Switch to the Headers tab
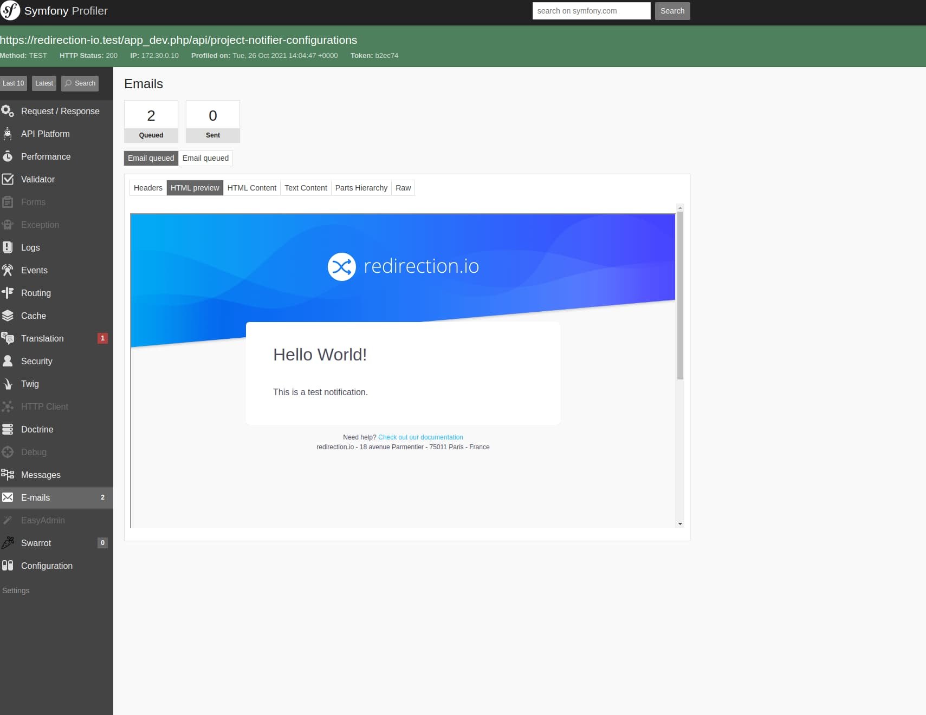Viewport: 926px width, 715px height. pos(147,188)
